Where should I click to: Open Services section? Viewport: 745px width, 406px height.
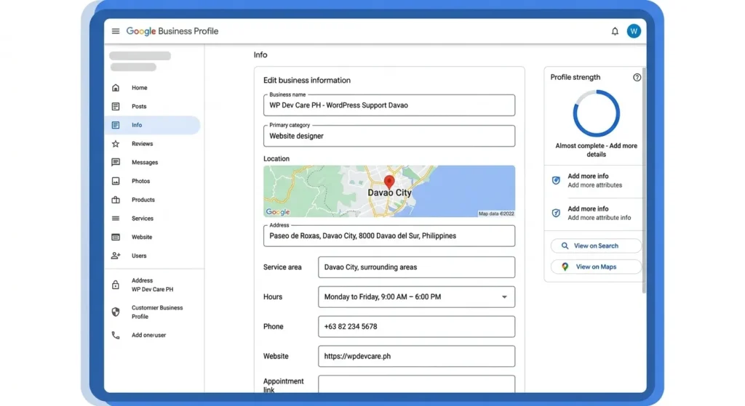click(153, 218)
